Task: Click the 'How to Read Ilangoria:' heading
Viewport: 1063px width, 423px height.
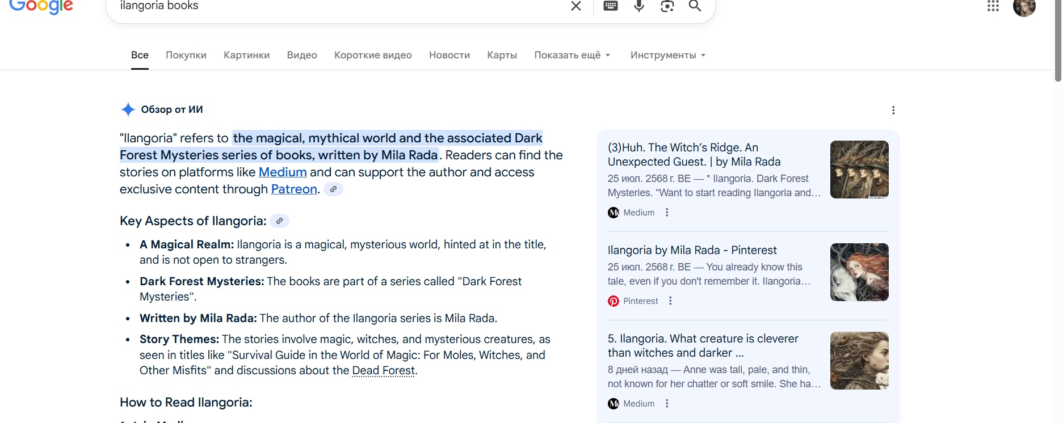Action: 186,403
